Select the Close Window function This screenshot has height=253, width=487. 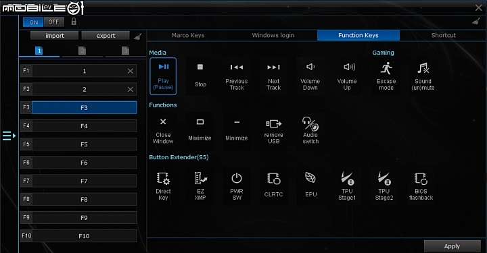click(x=163, y=131)
